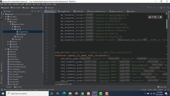This screenshot has width=170, height=96.
Task: Toggle the 1: Project side tool tab
Action: click(1, 15)
